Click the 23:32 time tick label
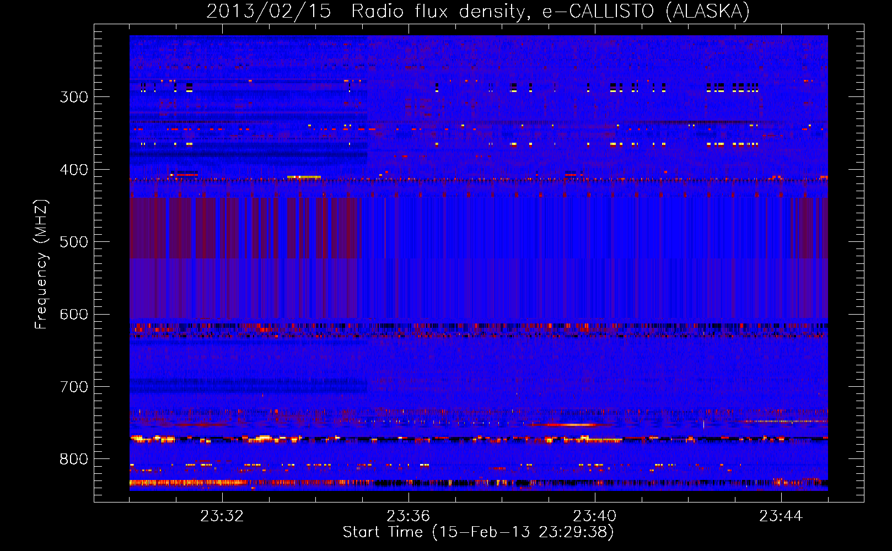 click(x=222, y=516)
